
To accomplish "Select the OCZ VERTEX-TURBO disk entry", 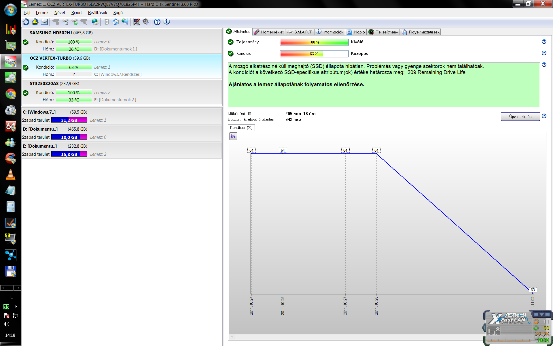I will pos(122,66).
